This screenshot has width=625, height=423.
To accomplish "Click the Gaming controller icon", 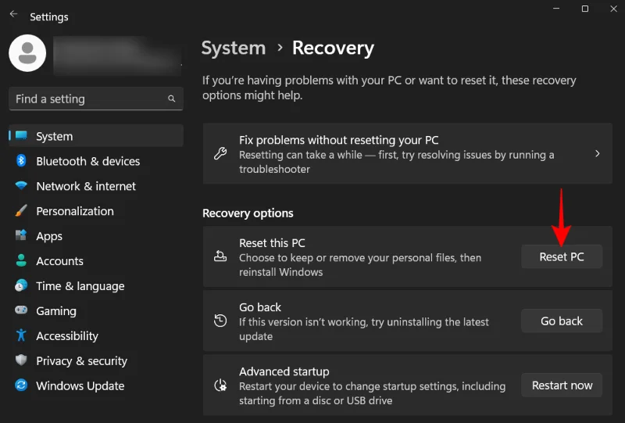I will click(21, 310).
